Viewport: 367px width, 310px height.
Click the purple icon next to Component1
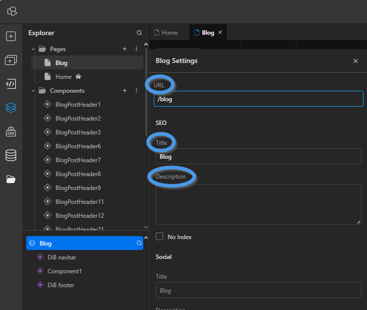click(40, 271)
